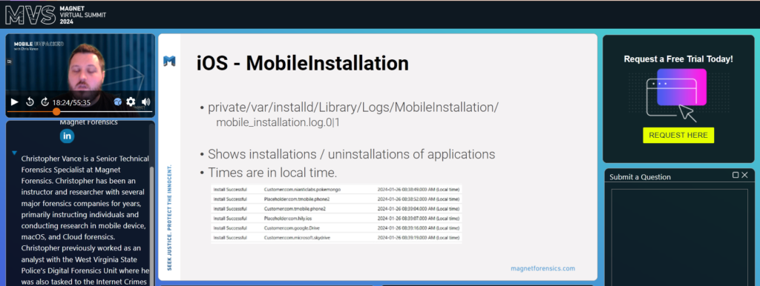Click the 'Placeholder:com.tmobile.phone2' table row
Viewport: 760px width, 286px height.
click(x=336, y=199)
